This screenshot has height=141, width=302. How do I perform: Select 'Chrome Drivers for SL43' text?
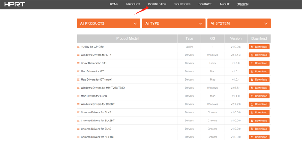(x=96, y=112)
